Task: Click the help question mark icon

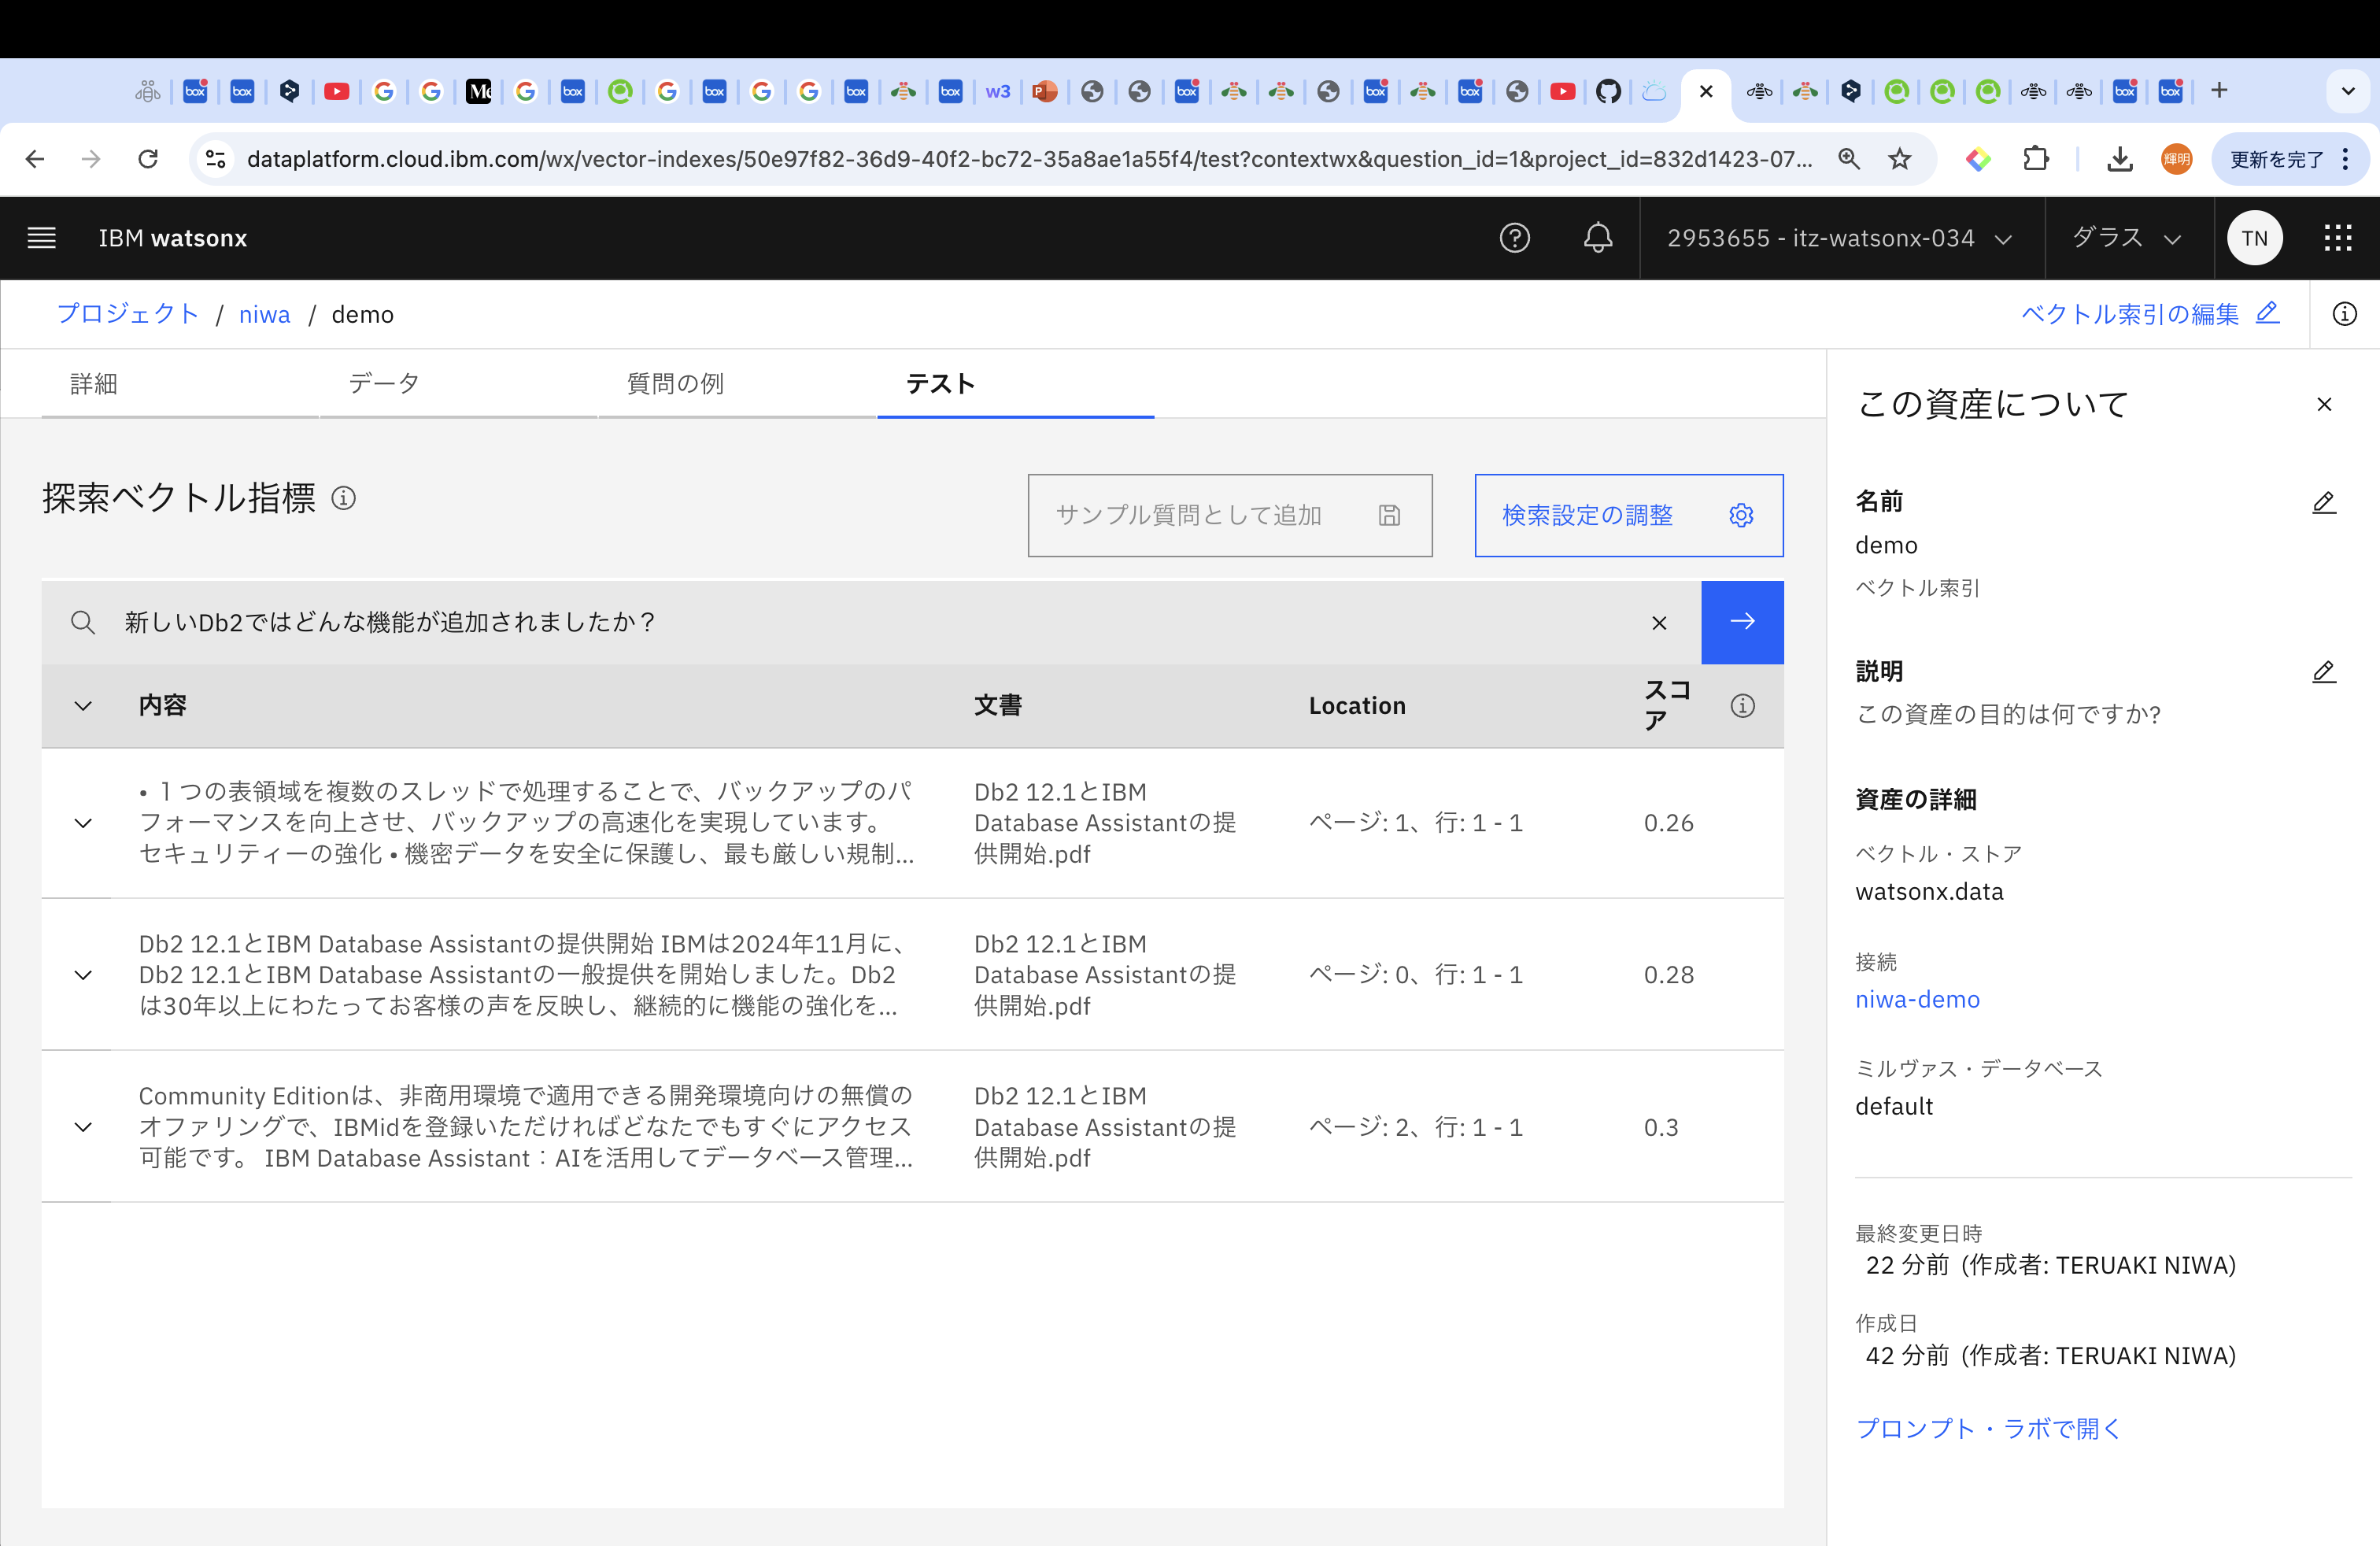Action: 1514,238
